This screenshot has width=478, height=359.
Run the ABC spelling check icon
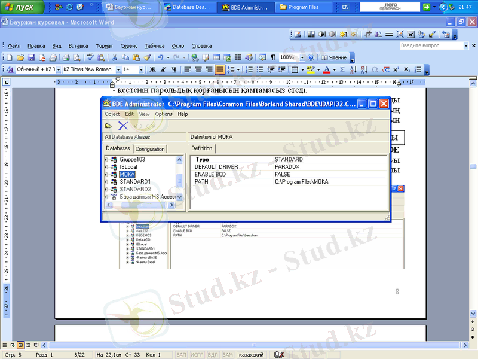click(90, 57)
